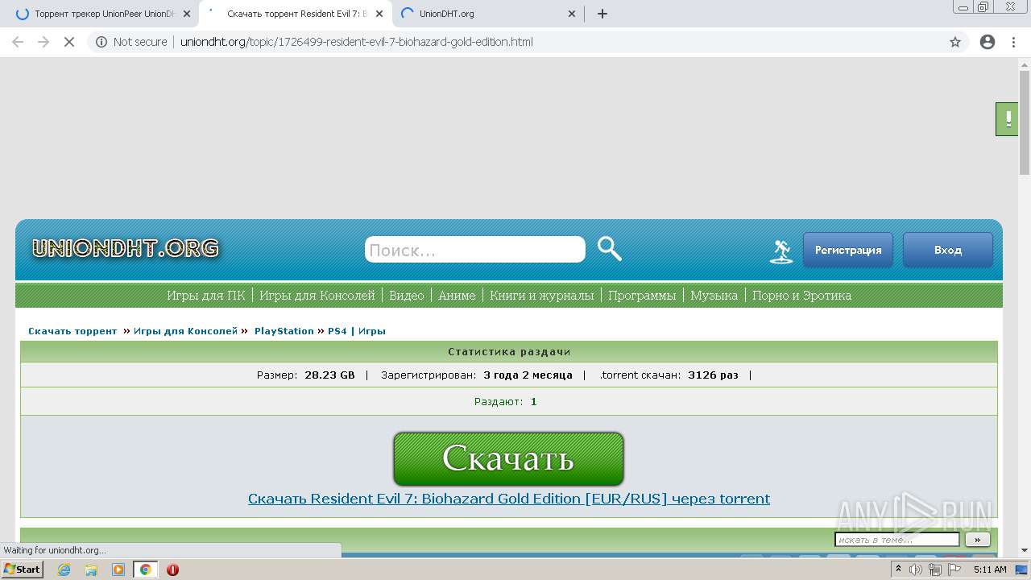Click the искать в теме input
1031x580 pixels.
tap(897, 539)
